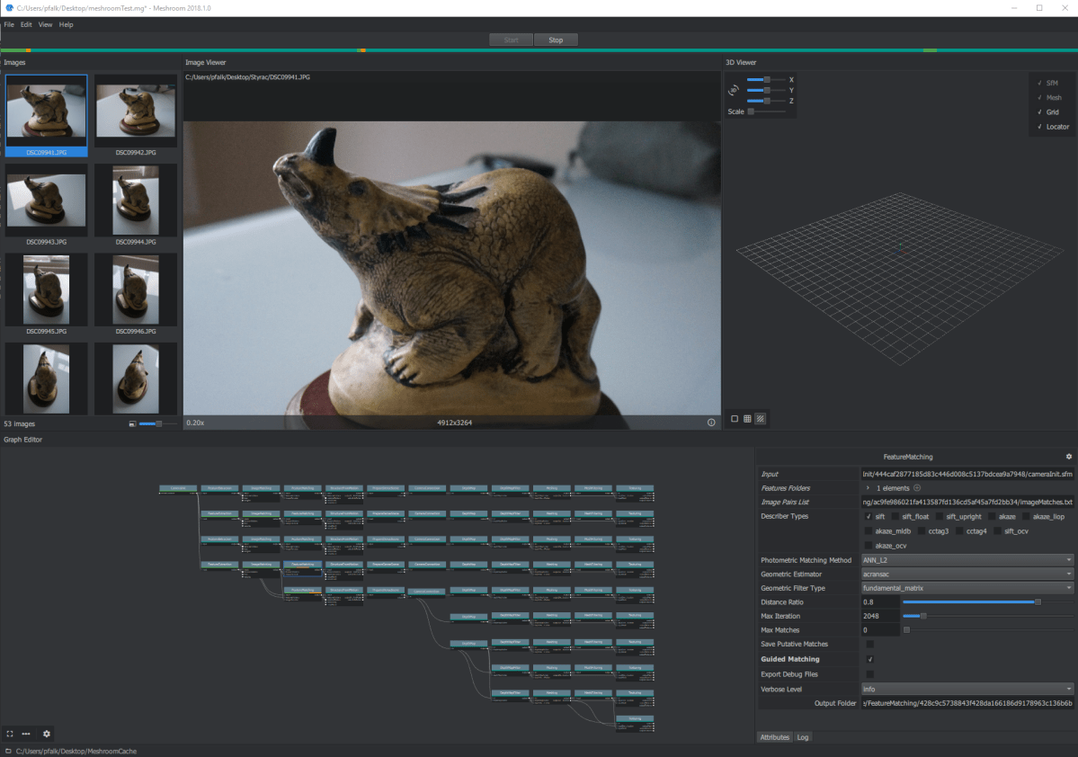This screenshot has width=1078, height=757.
Task: Open the View menu
Action: click(45, 24)
